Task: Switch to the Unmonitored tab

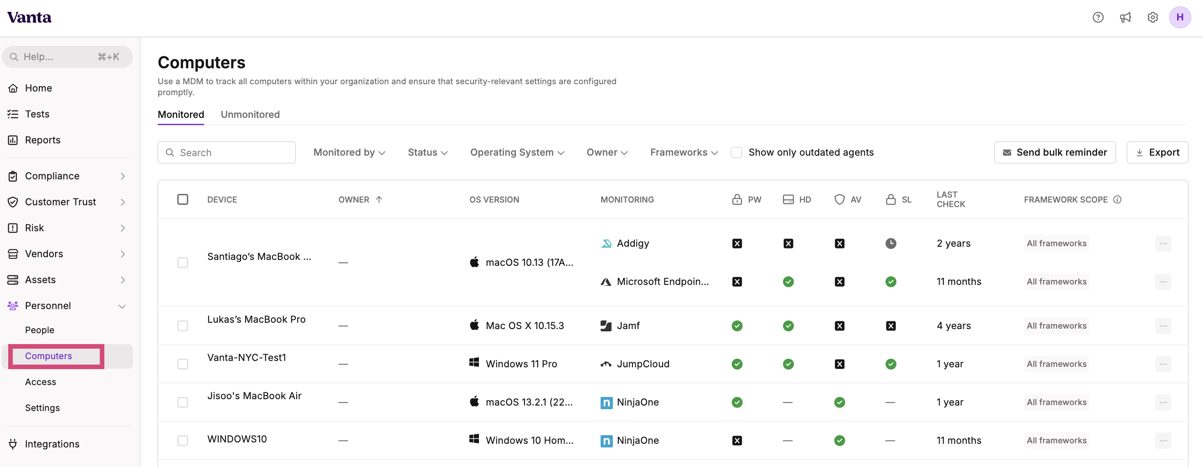Action: tap(250, 115)
